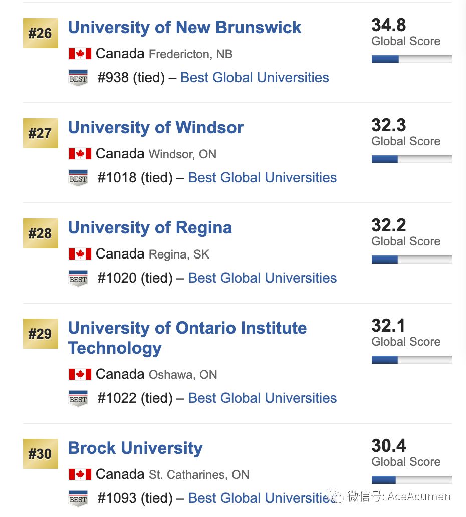This screenshot has height=517, width=466.
Task: Click the Best badge icon next to #1018
Action: 78,178
